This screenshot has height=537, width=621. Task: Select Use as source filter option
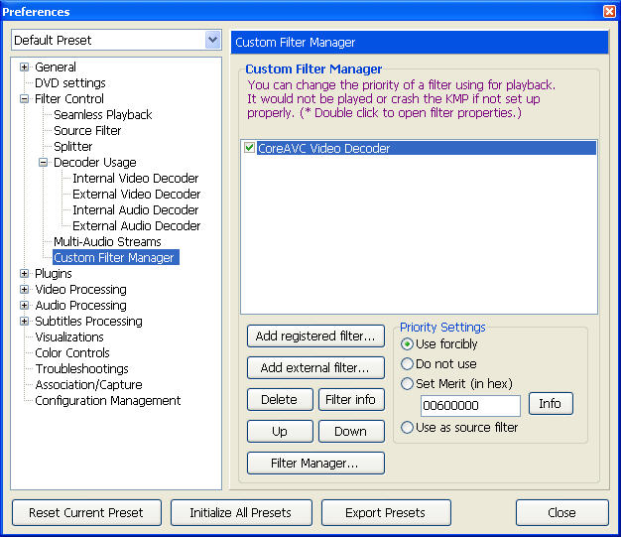[407, 428]
